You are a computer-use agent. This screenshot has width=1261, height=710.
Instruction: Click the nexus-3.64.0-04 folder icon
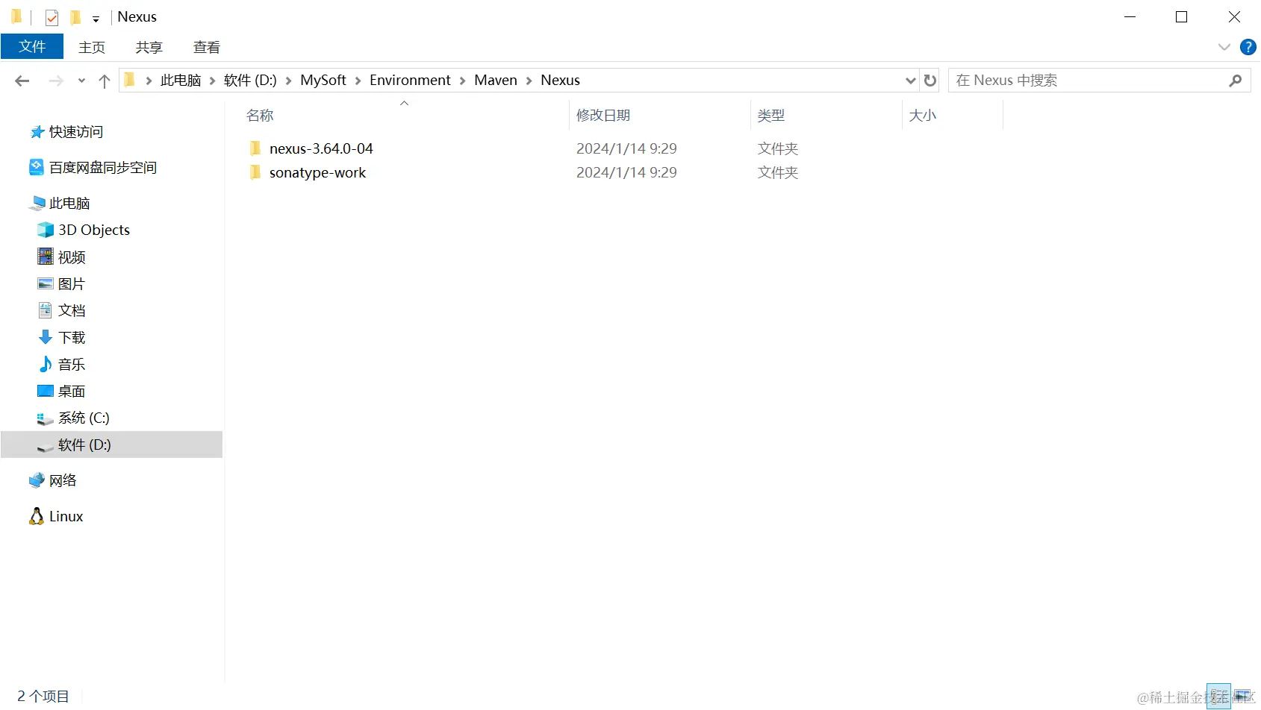[x=255, y=148]
